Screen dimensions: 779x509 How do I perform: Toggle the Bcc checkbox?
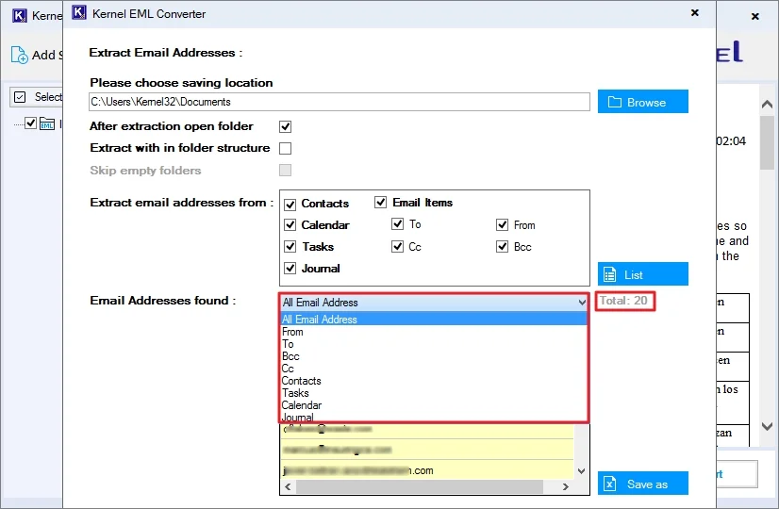pos(503,247)
